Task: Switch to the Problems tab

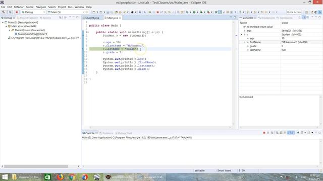Action: click(x=106, y=133)
